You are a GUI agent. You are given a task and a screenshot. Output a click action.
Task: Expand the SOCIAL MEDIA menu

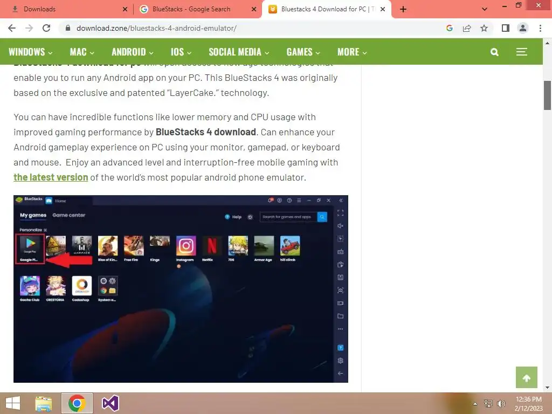(x=239, y=52)
